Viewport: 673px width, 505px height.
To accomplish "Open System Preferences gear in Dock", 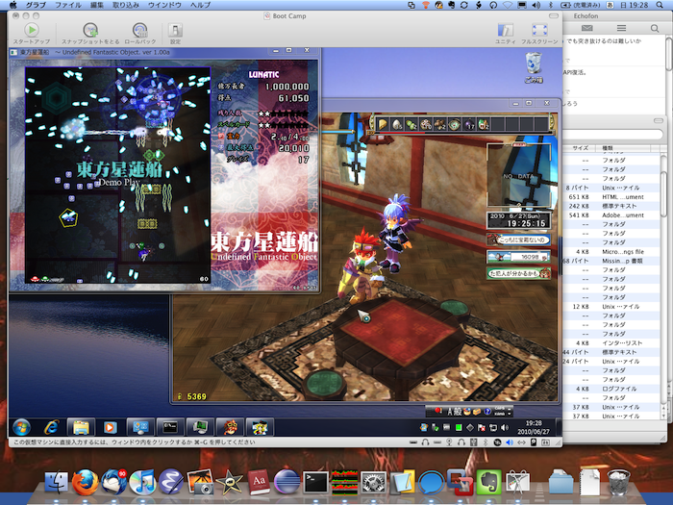I will (x=373, y=482).
